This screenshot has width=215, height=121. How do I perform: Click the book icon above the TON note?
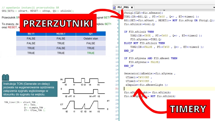pyautogui.click(x=5, y=77)
